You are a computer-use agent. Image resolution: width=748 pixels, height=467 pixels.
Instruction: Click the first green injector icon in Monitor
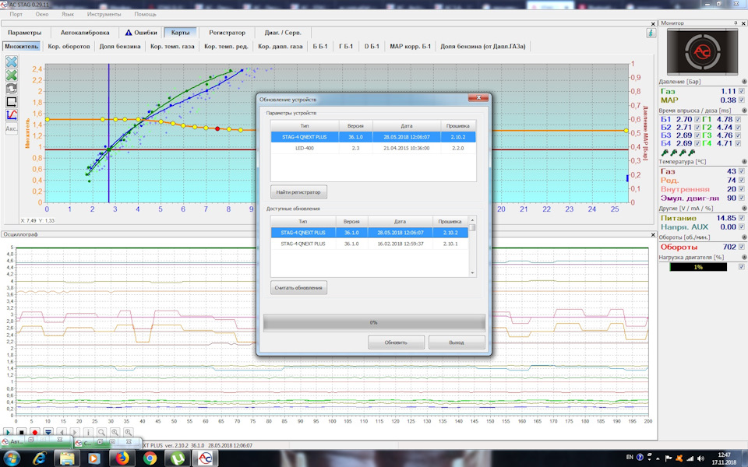click(x=665, y=153)
